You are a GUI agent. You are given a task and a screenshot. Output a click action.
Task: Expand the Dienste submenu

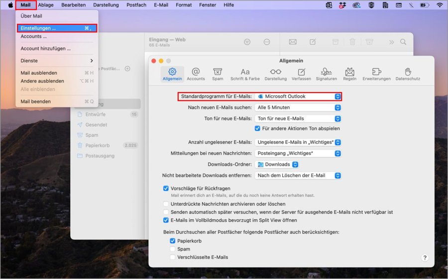[x=57, y=61]
